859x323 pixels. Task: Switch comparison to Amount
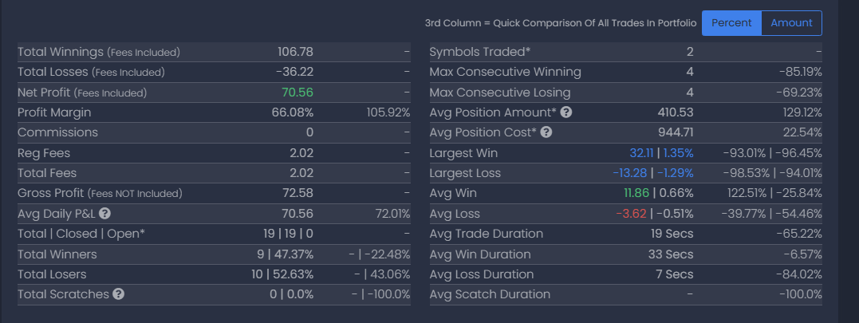pos(791,23)
